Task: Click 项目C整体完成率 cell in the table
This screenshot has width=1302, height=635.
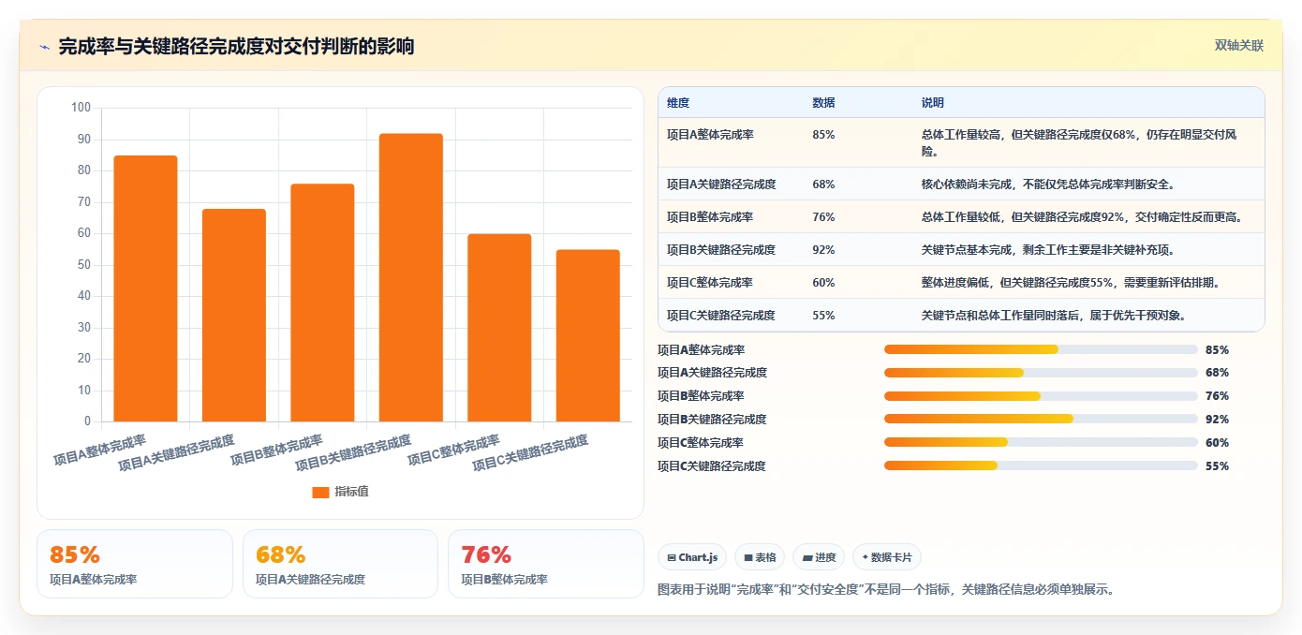Action: tap(710, 283)
